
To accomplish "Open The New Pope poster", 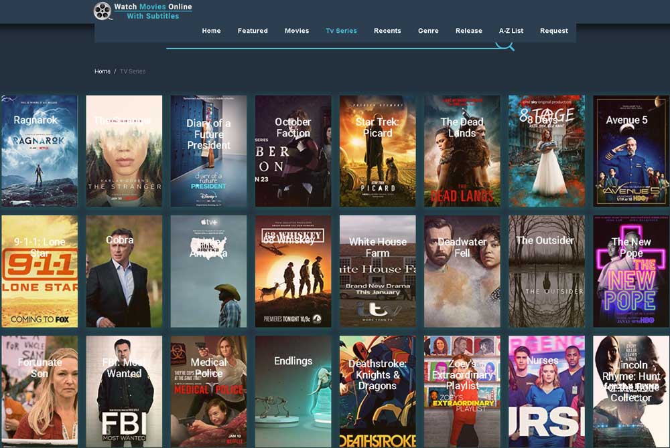I will (x=631, y=271).
